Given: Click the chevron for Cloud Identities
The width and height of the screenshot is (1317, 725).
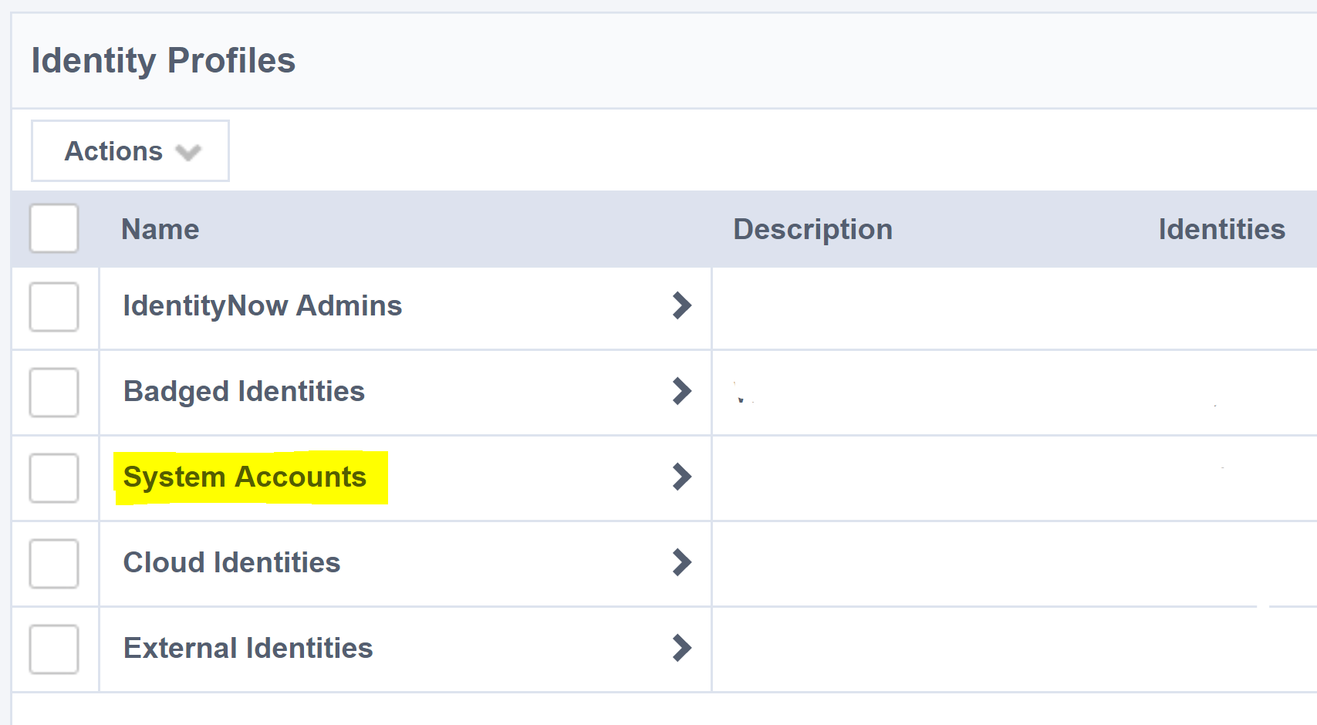Looking at the screenshot, I should tap(682, 563).
